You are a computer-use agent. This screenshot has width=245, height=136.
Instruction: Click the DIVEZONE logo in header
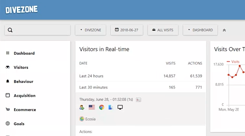(21, 10)
